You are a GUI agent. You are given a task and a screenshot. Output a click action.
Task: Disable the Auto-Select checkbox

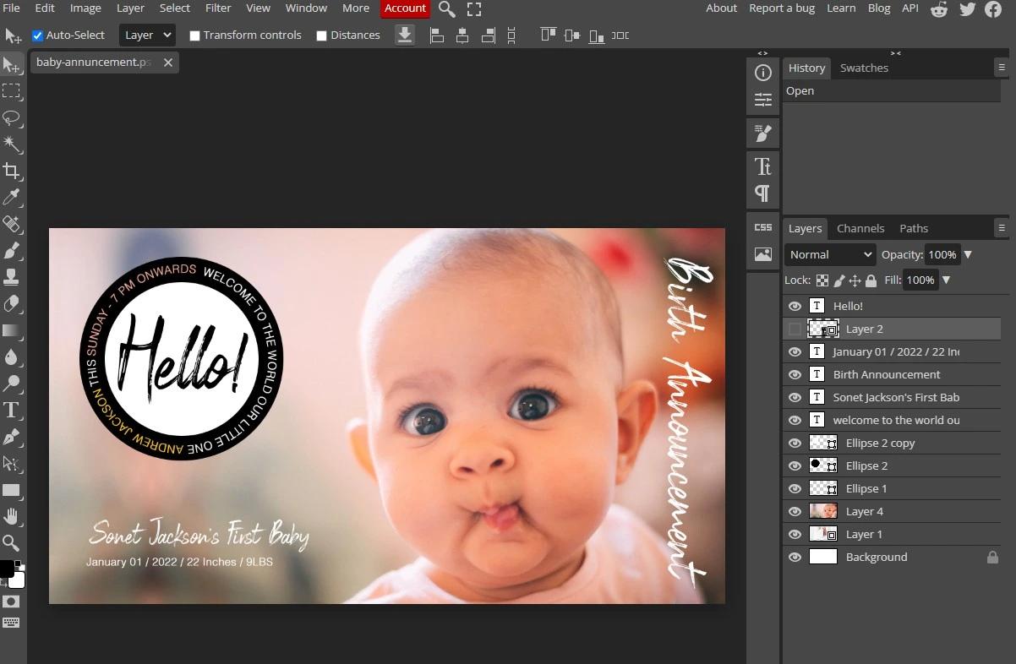tap(37, 35)
